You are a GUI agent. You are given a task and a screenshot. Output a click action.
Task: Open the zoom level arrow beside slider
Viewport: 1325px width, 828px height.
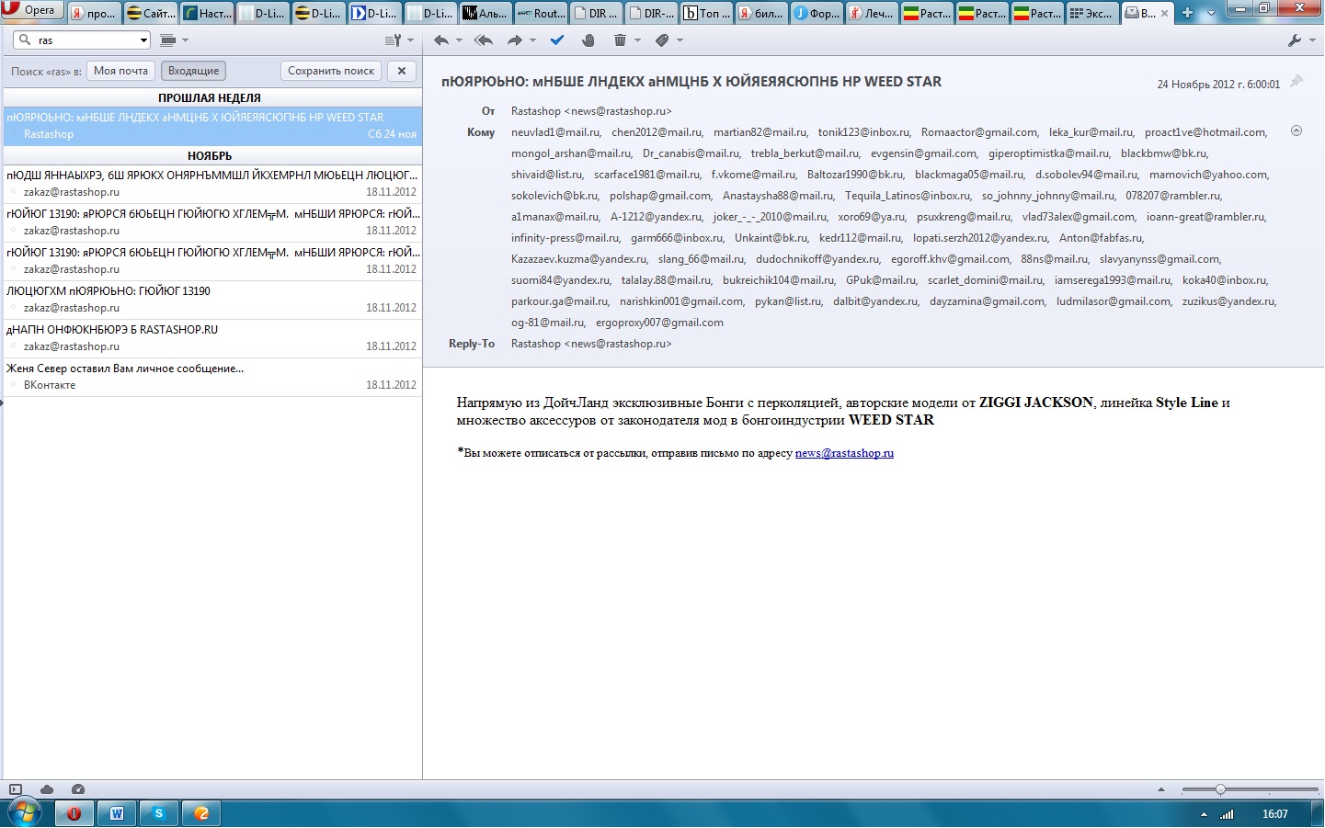click(x=1161, y=789)
